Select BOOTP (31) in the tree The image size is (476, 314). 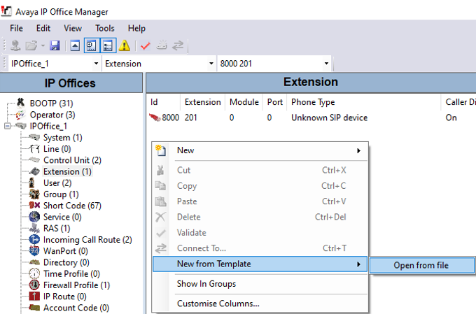coord(51,103)
